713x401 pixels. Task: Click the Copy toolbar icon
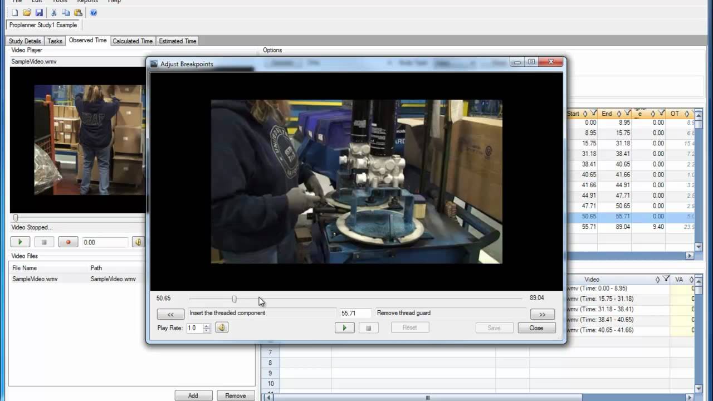coord(66,13)
